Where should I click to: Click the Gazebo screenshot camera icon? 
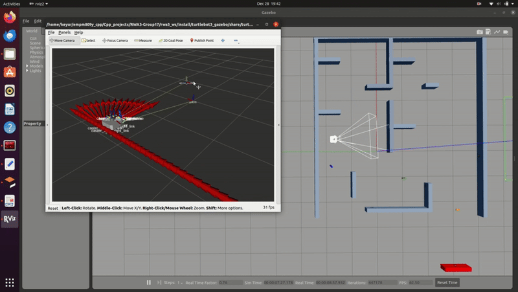point(480,32)
